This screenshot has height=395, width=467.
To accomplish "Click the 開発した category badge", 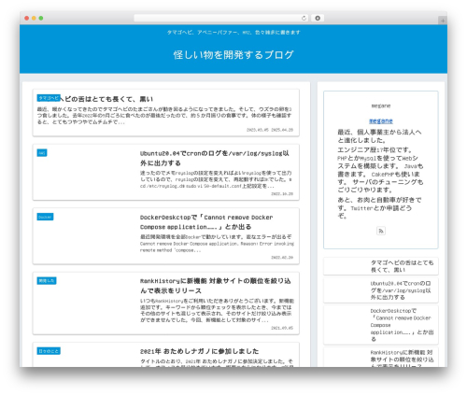I will click(47, 280).
